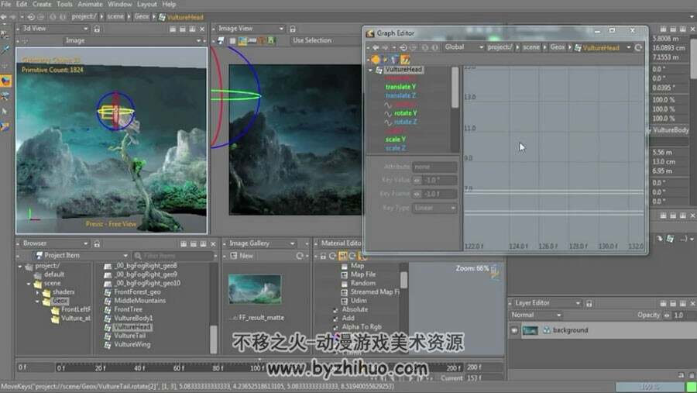Open the File menu

tap(5, 4)
